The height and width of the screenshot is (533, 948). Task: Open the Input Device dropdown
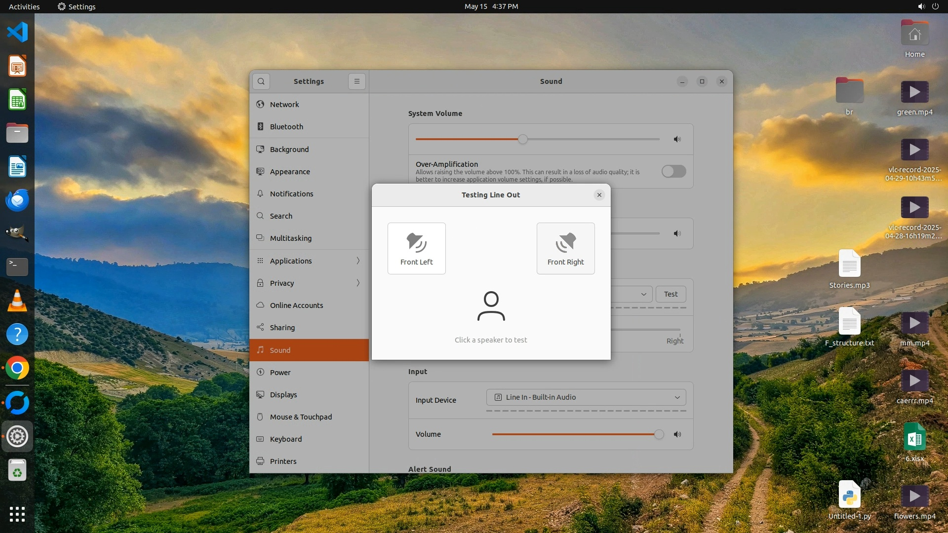coord(586,397)
